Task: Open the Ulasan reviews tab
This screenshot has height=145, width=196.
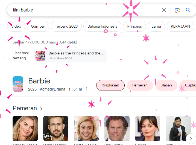Action: point(166,85)
